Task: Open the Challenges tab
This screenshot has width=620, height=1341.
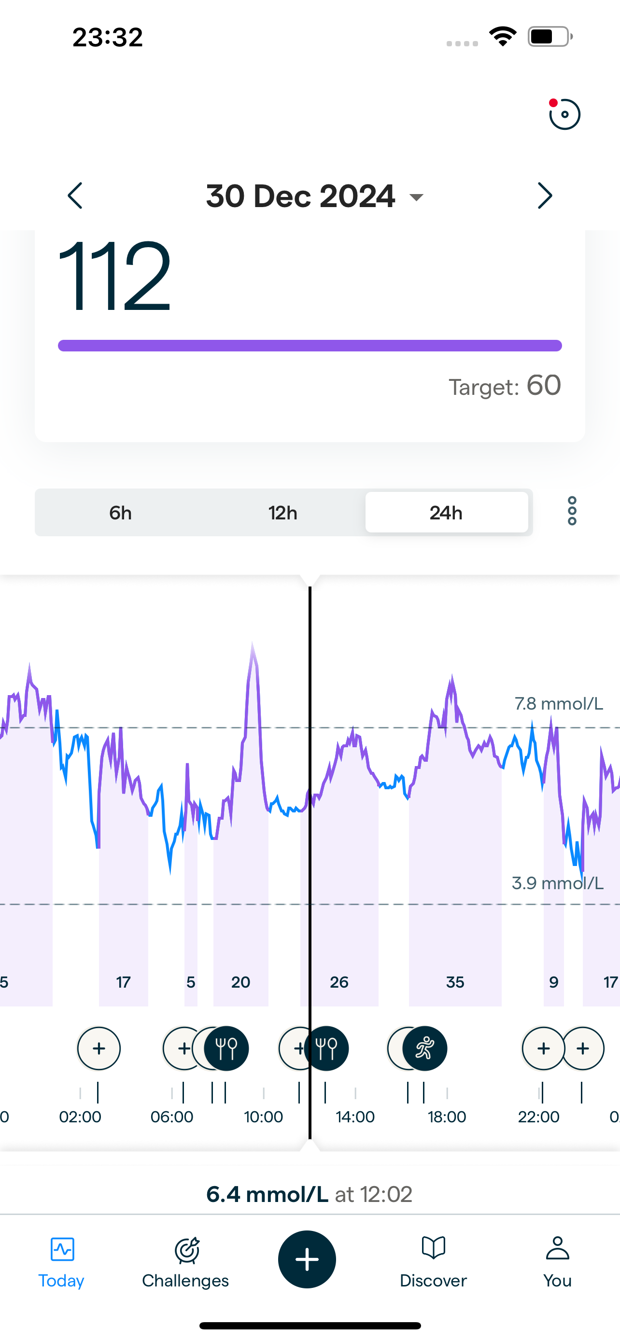Action: (185, 1261)
